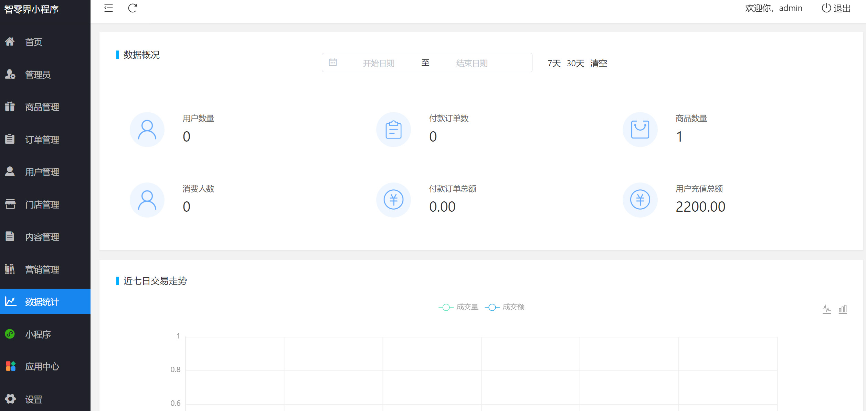The height and width of the screenshot is (411, 866).
Task: Click the 商品数量 shopping bag icon
Action: click(x=640, y=130)
